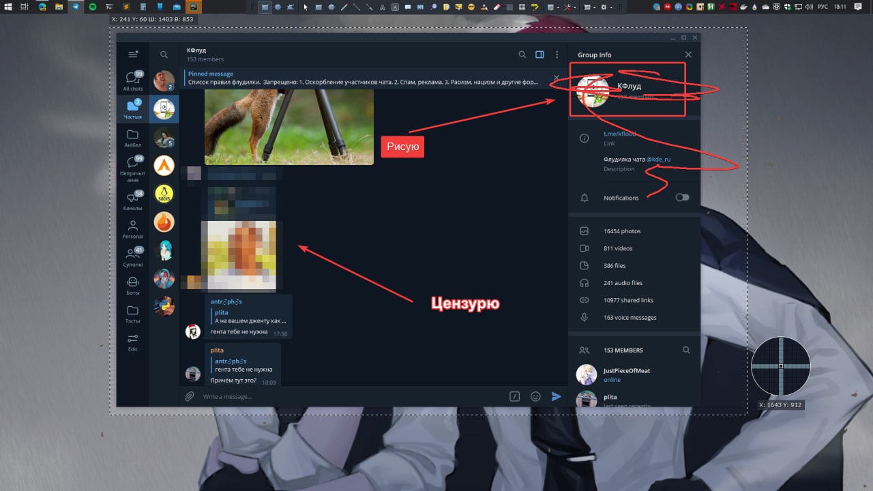
Task: Select the All chats folder
Action: pyautogui.click(x=133, y=80)
